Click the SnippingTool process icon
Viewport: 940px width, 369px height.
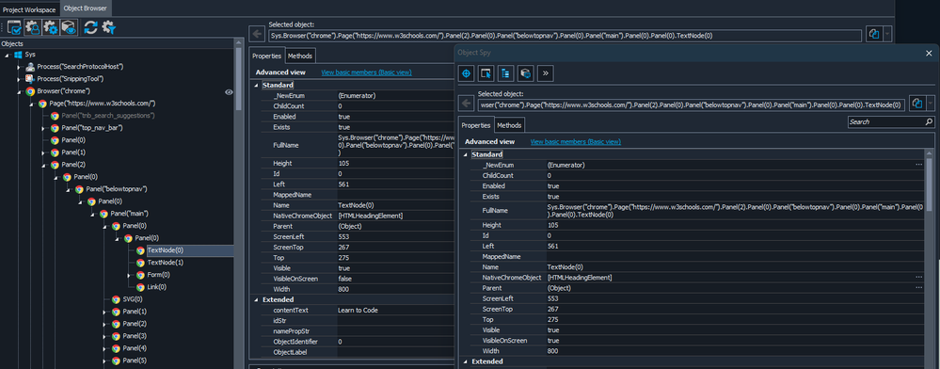coord(30,78)
